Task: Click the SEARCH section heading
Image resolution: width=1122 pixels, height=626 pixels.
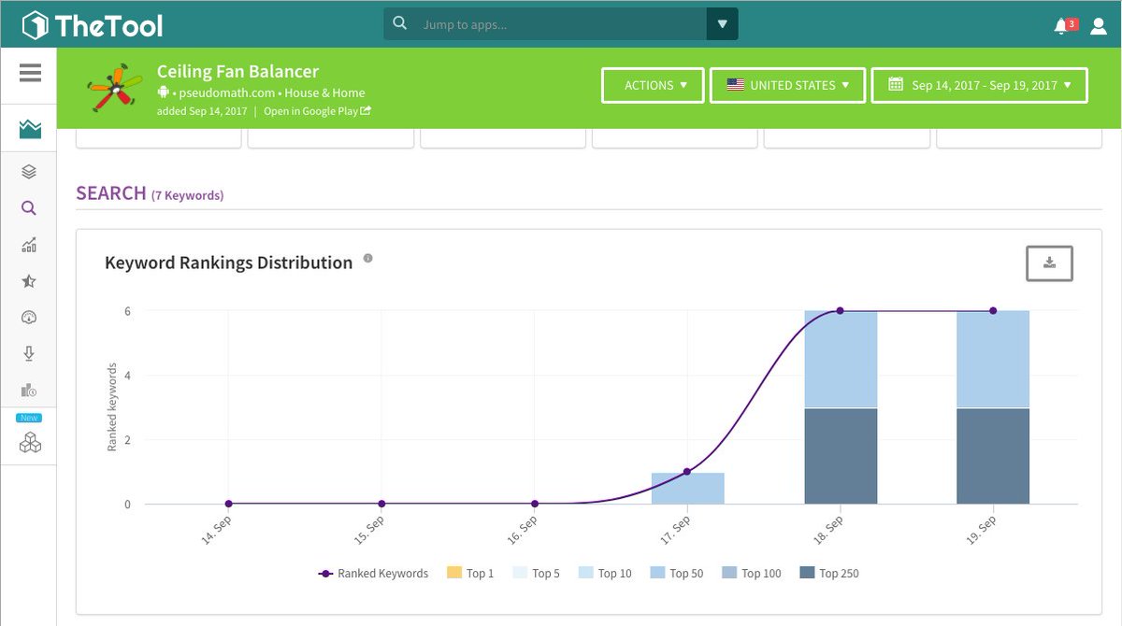Action: coord(111,193)
